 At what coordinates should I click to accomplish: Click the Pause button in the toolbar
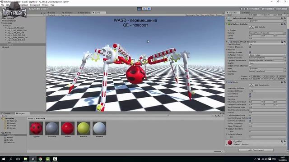pyautogui.click(x=144, y=9)
